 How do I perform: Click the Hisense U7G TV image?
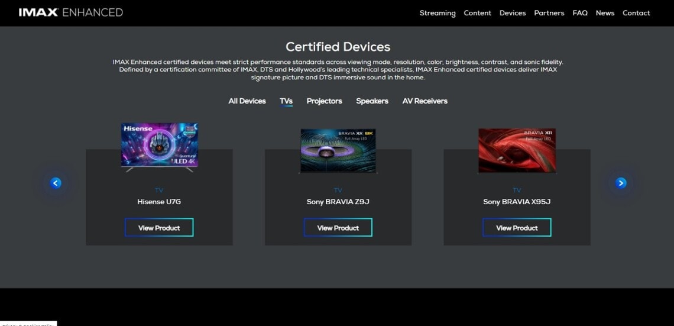pyautogui.click(x=159, y=147)
